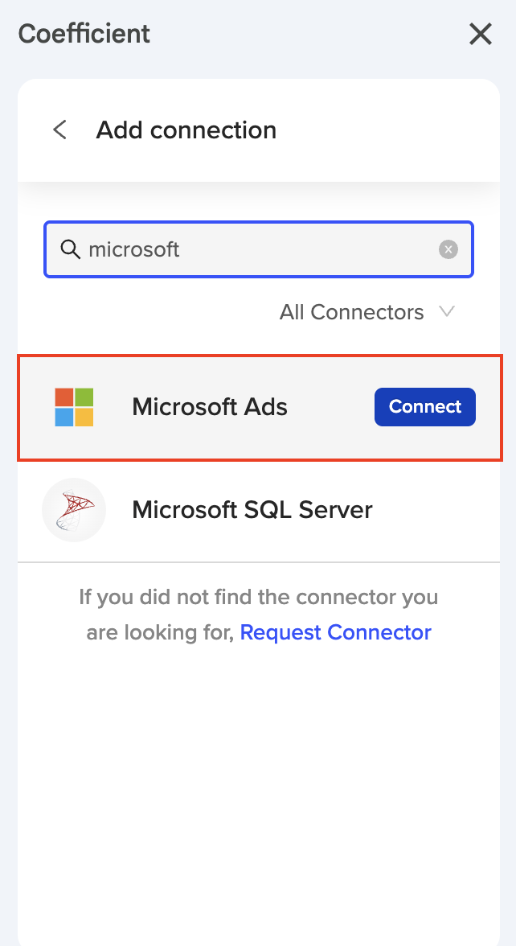Close the Coefficient sidebar panel
The height and width of the screenshot is (946, 516).
pos(480,35)
